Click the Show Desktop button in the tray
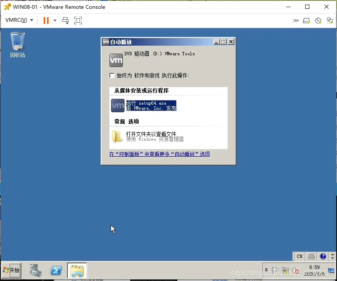 click(x=331, y=271)
